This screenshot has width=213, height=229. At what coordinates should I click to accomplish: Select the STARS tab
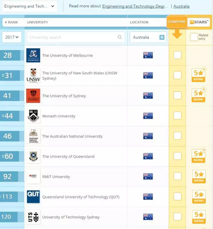[x=199, y=22]
